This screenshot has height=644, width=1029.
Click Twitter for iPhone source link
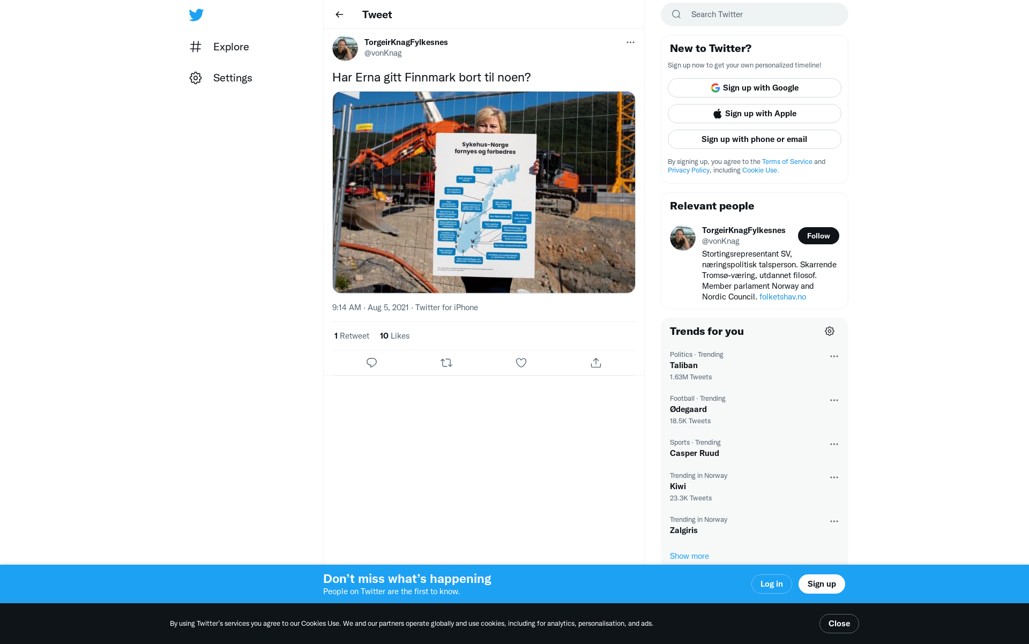click(x=446, y=308)
